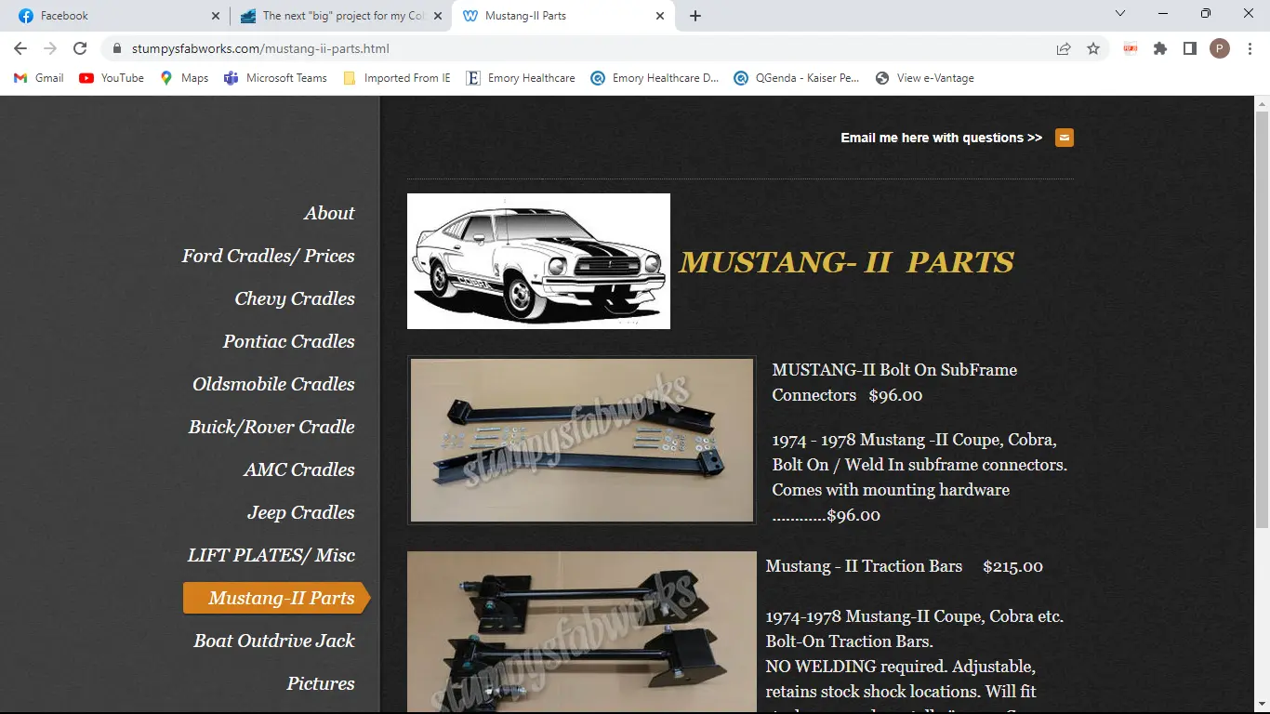
Task: Open the Pontiac Cradles page
Action: pyautogui.click(x=288, y=341)
